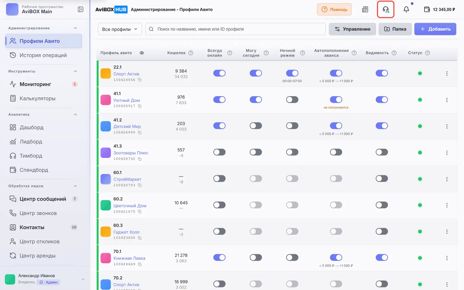Show help for Статус column
Image resolution: width=464 pixels, height=290 pixels.
428,53
